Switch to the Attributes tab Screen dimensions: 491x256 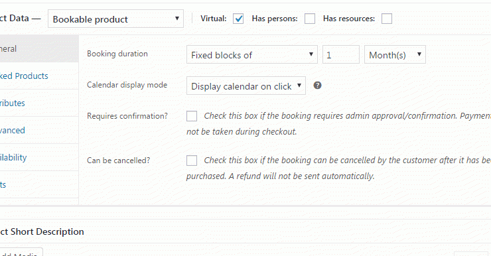pyautogui.click(x=39, y=103)
